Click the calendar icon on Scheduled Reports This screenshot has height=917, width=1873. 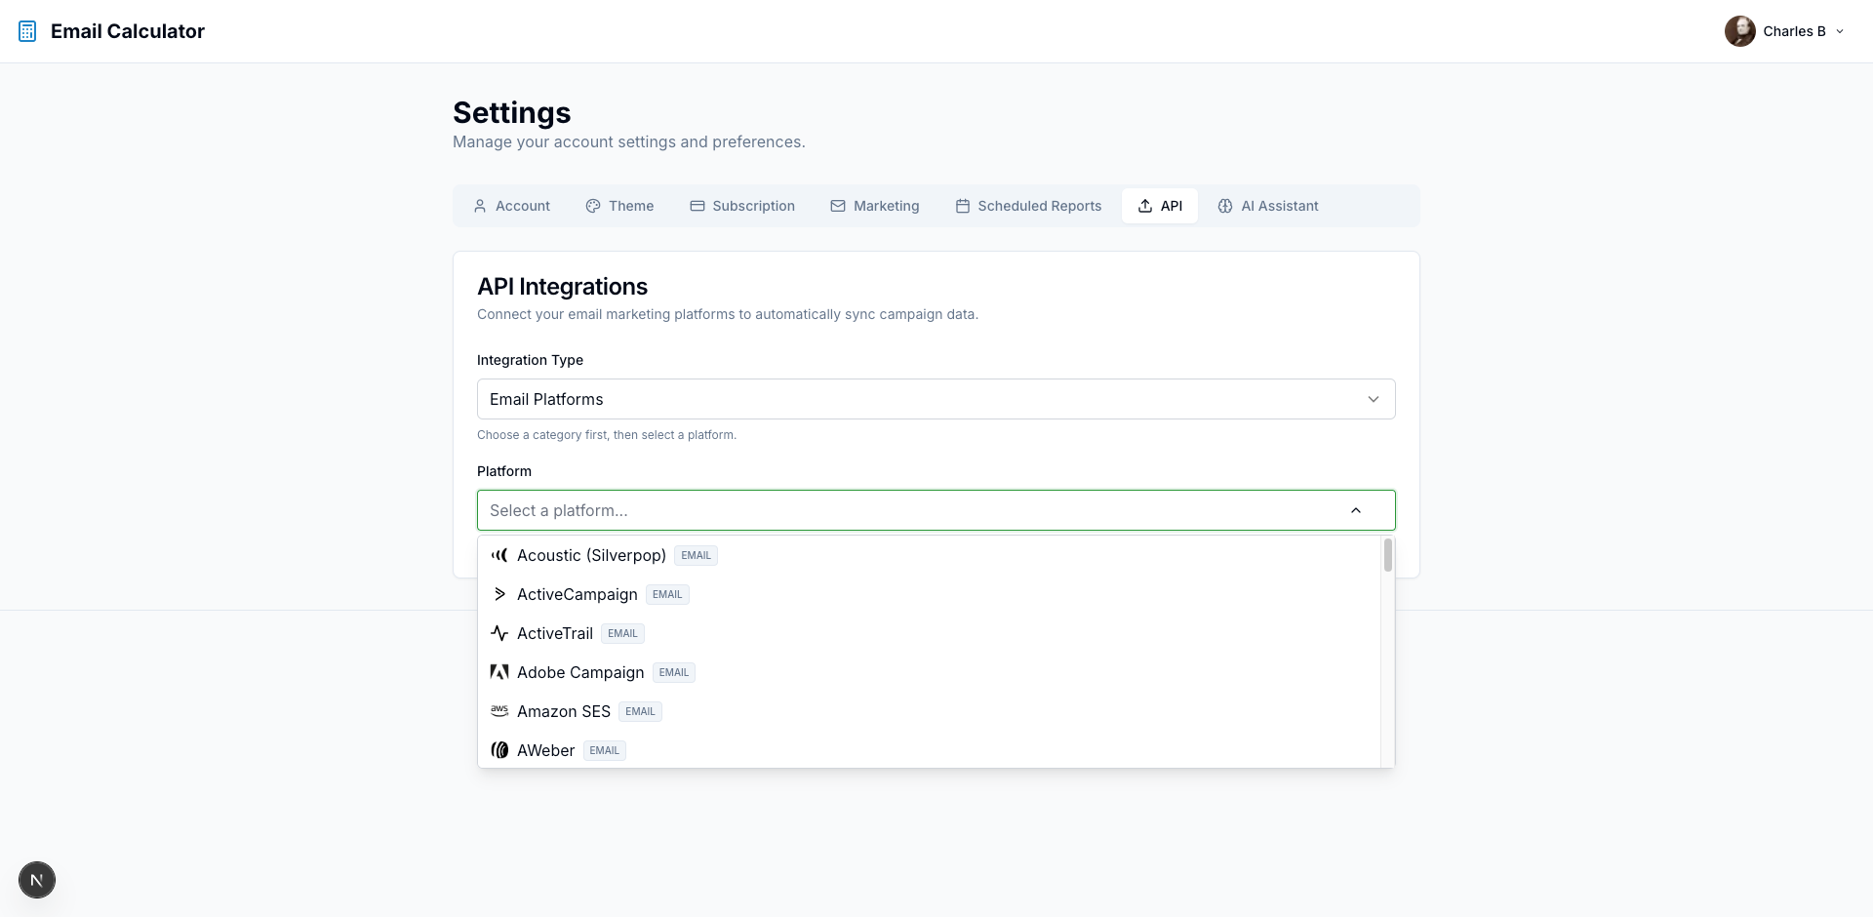(963, 206)
